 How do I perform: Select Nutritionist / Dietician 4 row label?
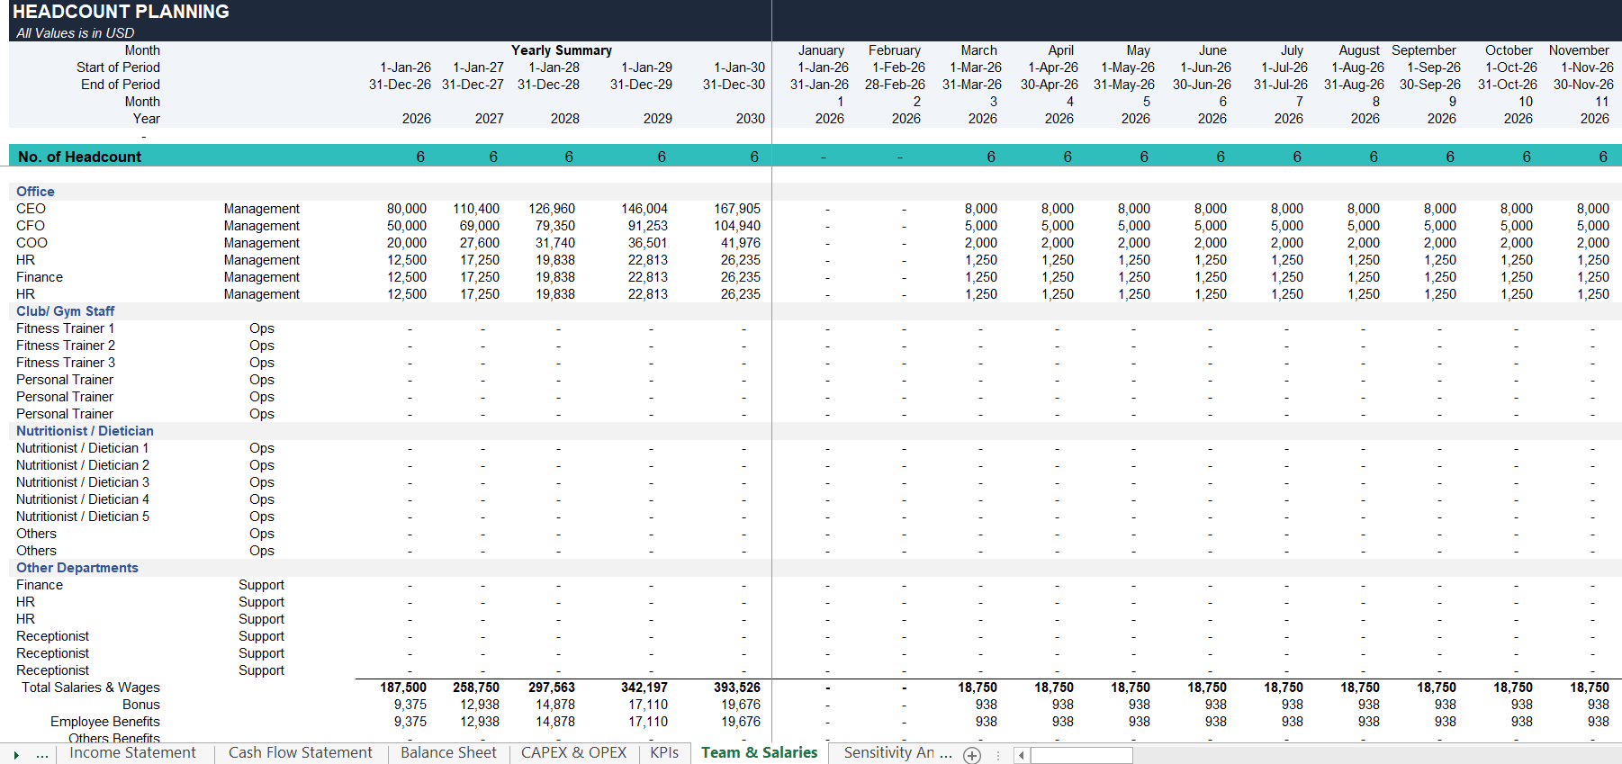point(83,499)
